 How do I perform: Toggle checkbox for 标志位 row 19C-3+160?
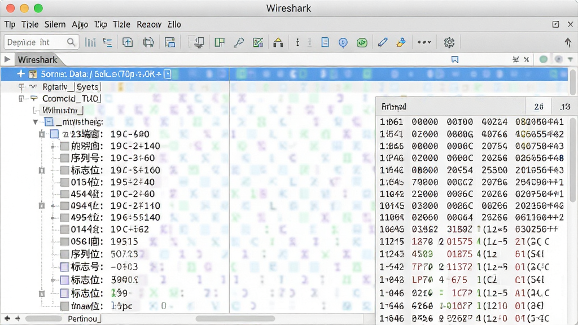[64, 170]
